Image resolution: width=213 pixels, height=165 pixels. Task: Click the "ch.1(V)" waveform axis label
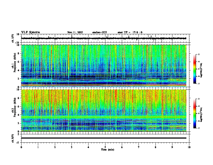(13, 38)
